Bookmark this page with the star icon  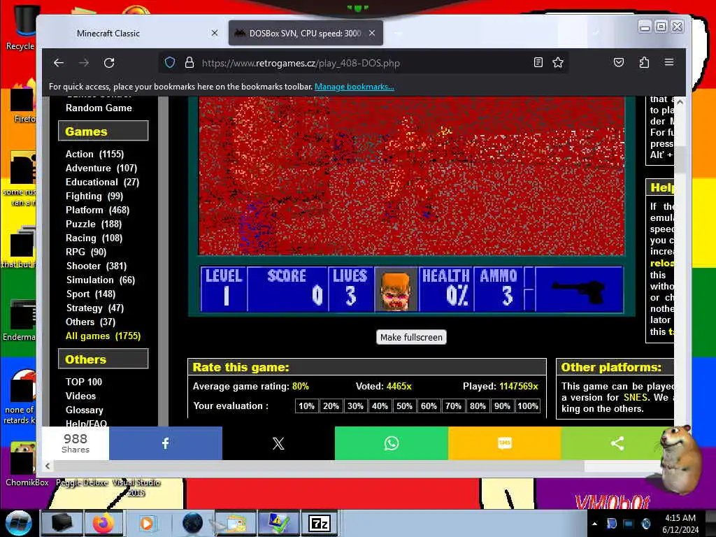[x=558, y=62]
